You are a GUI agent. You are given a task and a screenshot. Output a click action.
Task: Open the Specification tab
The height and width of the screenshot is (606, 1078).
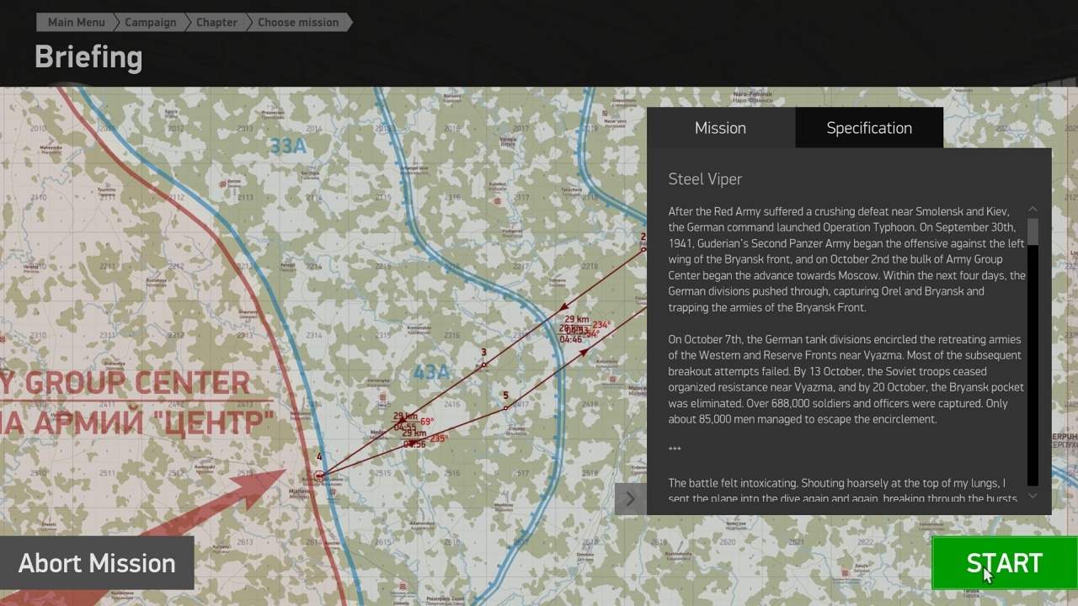pyautogui.click(x=869, y=128)
